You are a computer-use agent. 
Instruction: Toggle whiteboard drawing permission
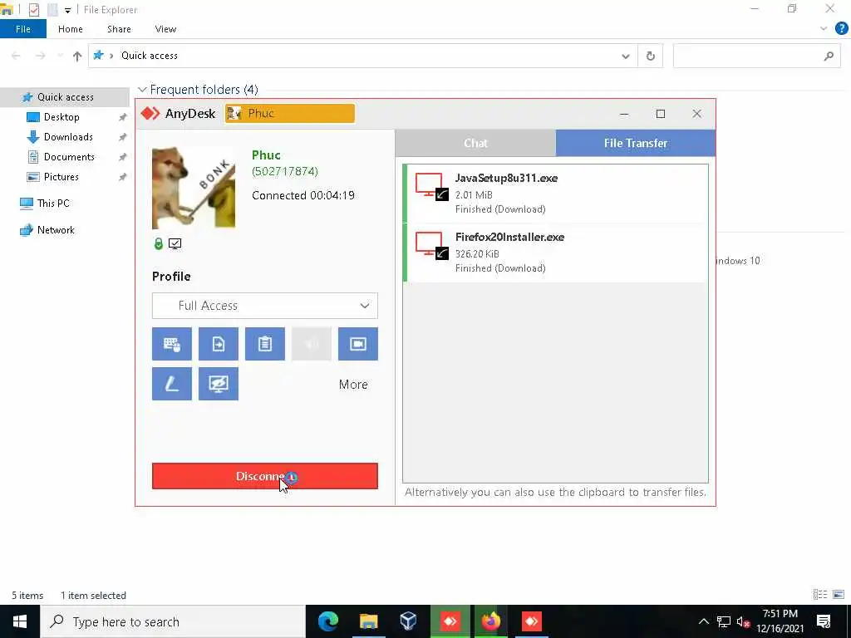point(171,384)
